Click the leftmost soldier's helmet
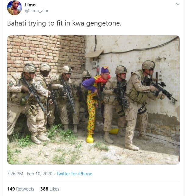Image resolution: width=187 pixels, height=196 pixels. click(x=30, y=68)
